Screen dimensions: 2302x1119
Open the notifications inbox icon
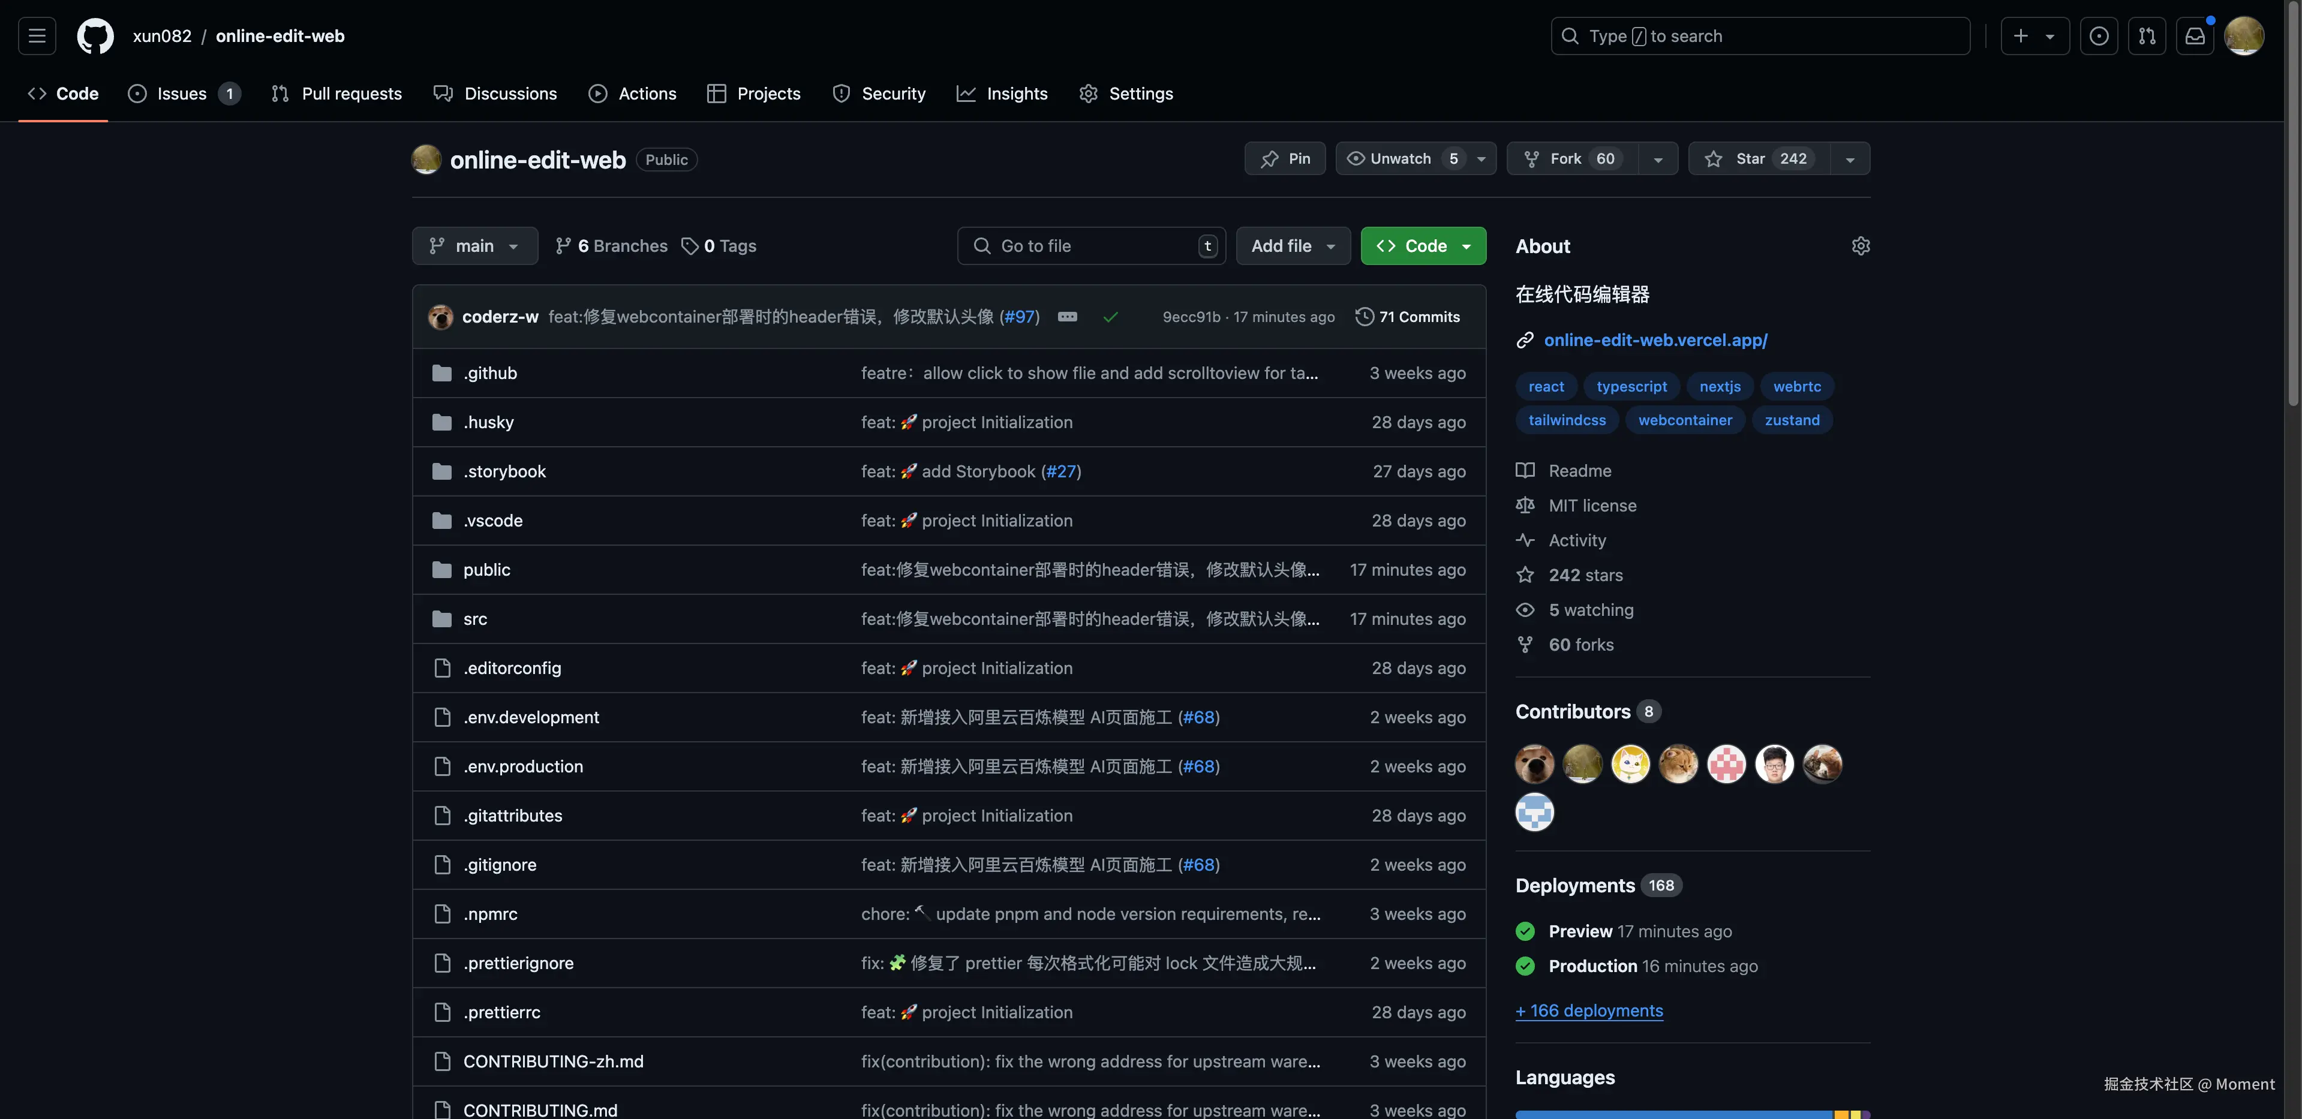tap(2194, 36)
